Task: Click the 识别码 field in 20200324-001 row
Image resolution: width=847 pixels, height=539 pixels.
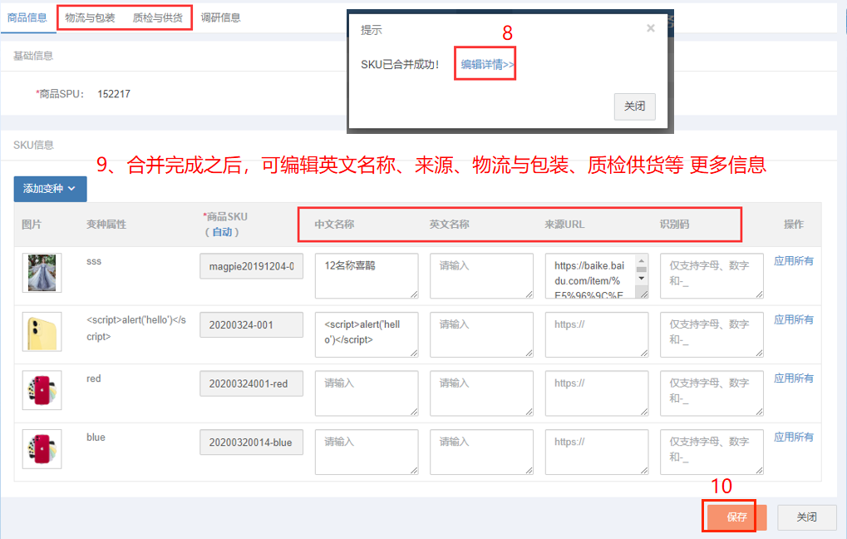Action: [x=712, y=334]
